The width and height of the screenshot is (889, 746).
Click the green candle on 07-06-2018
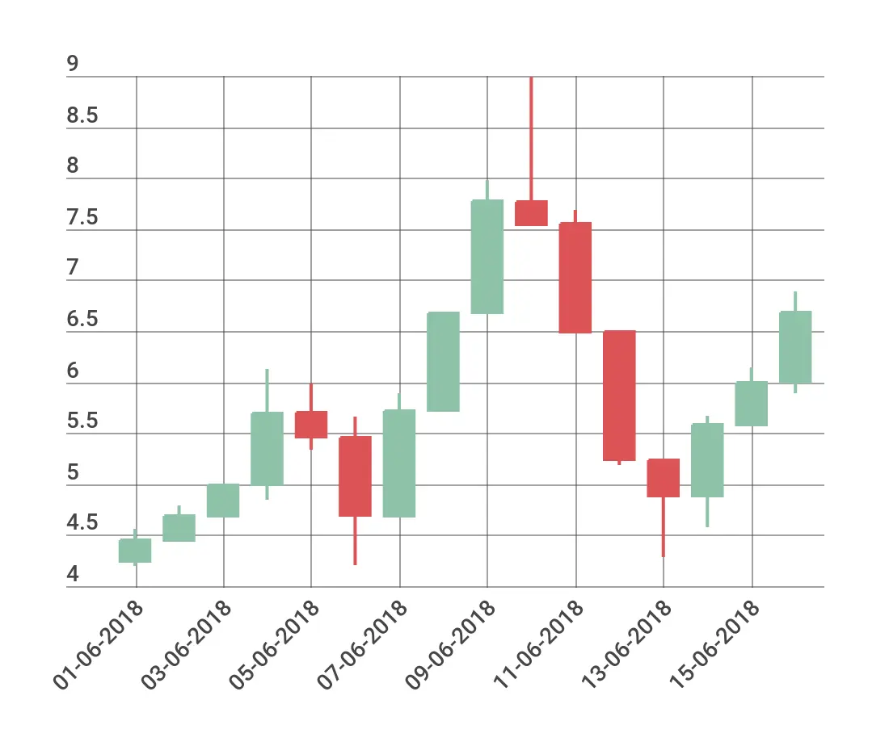pyautogui.click(x=399, y=463)
